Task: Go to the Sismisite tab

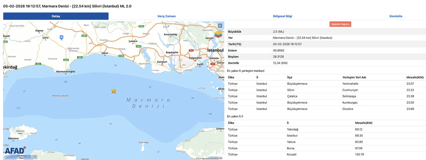Action: pos(396,16)
